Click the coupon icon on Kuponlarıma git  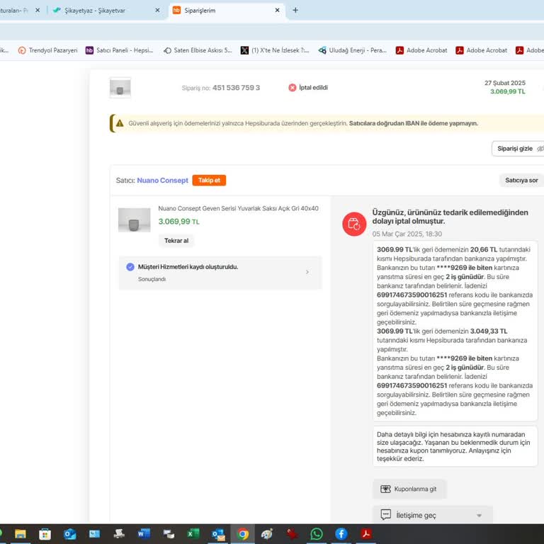pyautogui.click(x=385, y=489)
